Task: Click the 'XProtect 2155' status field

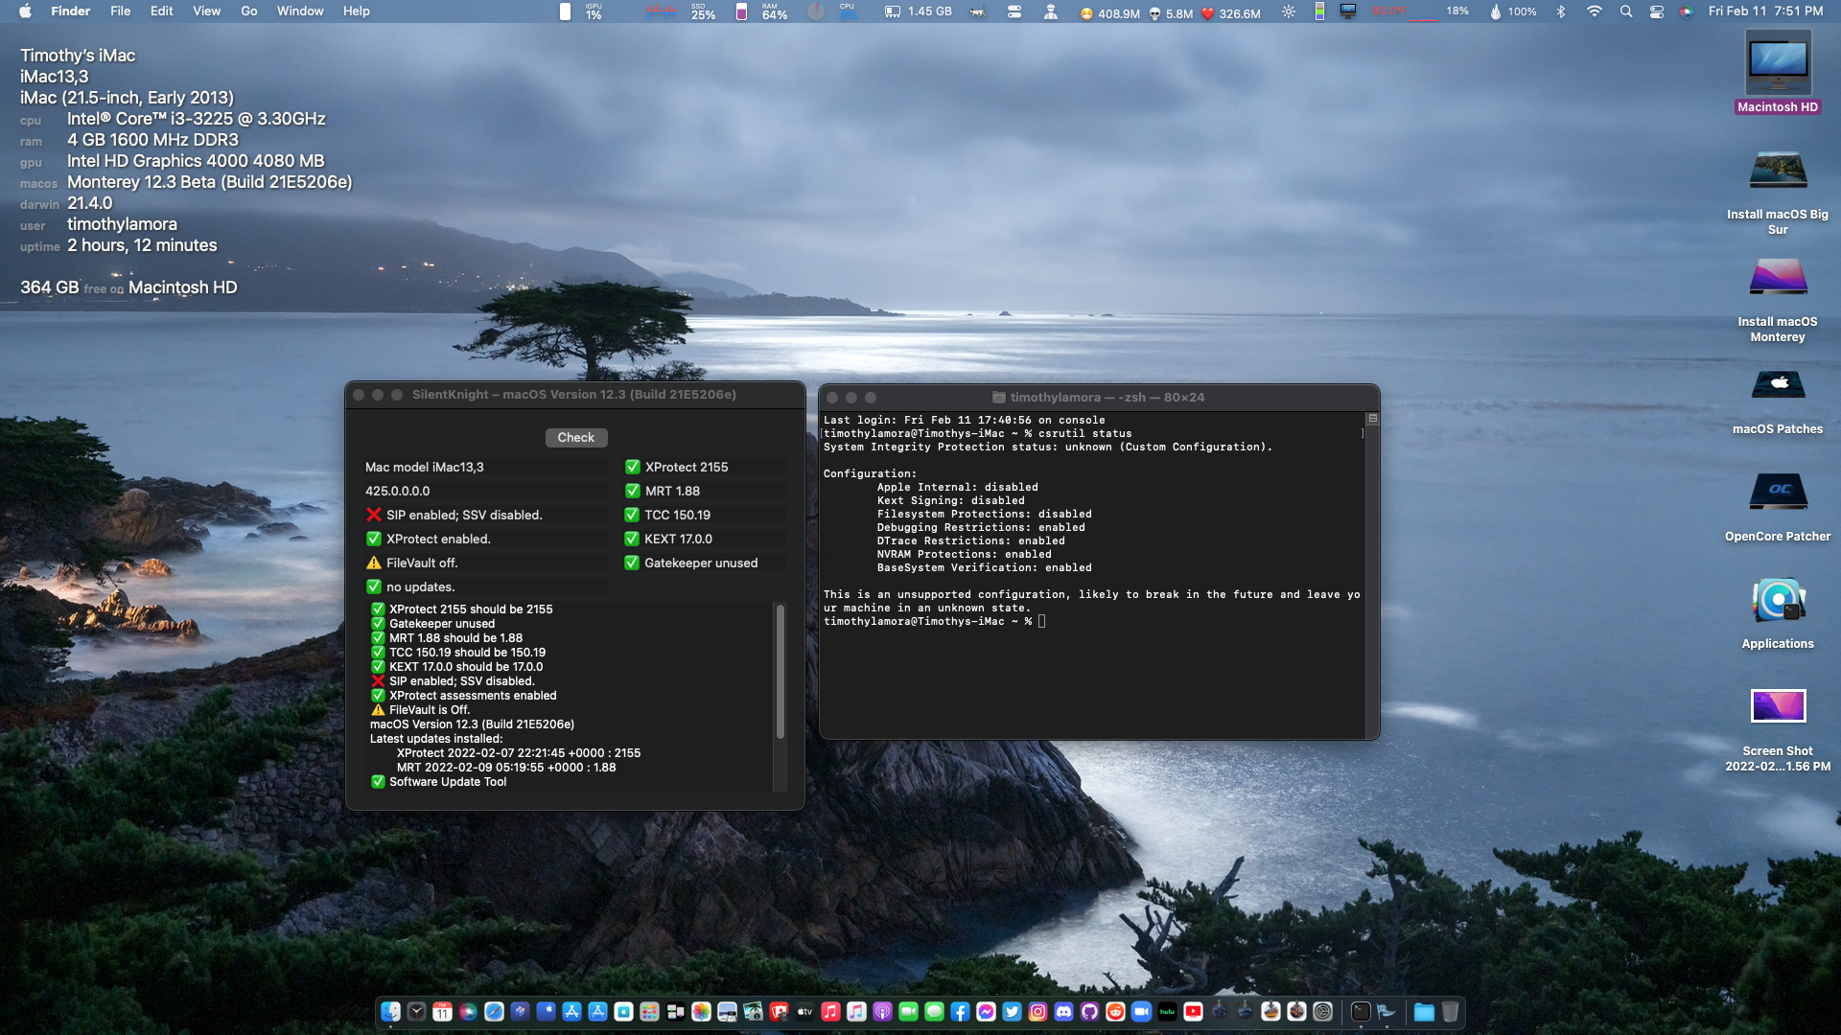Action: coord(705,467)
